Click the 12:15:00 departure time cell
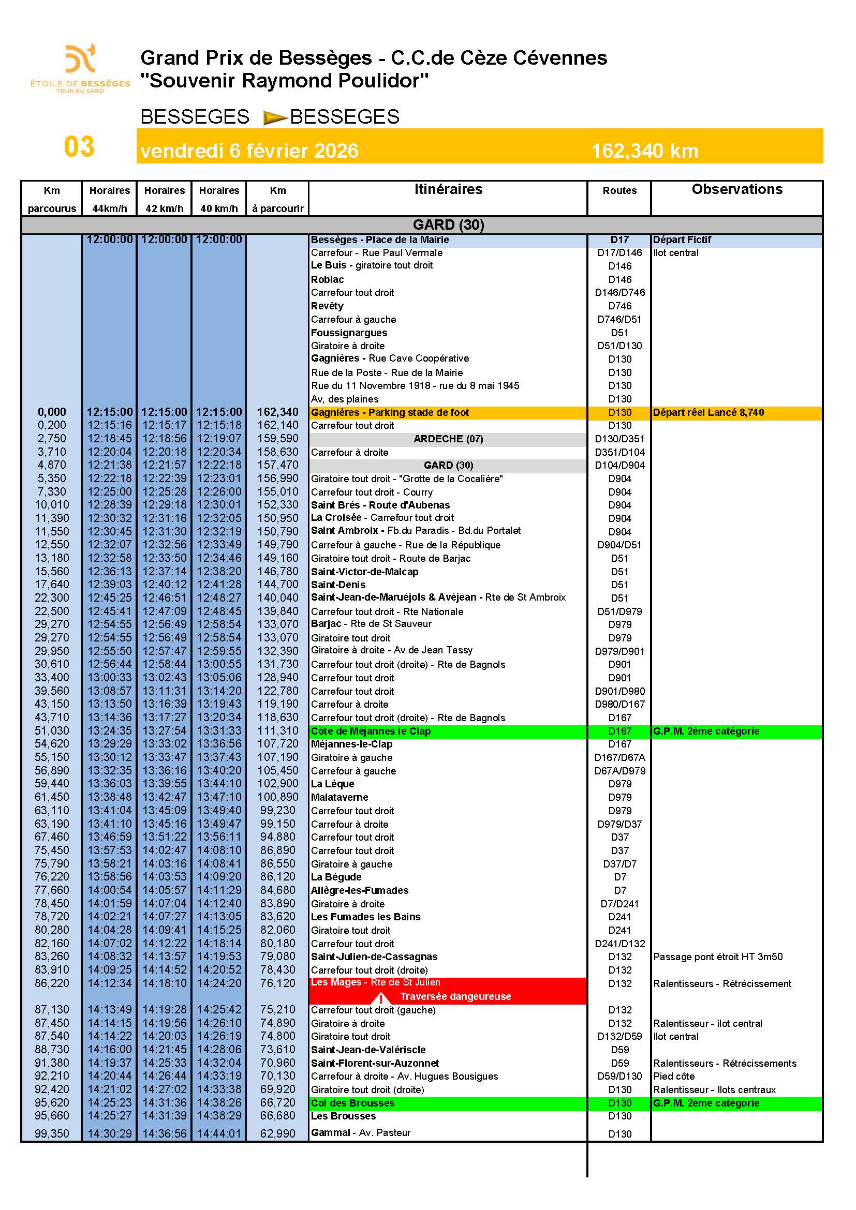The width and height of the screenshot is (856, 1210). tap(110, 412)
